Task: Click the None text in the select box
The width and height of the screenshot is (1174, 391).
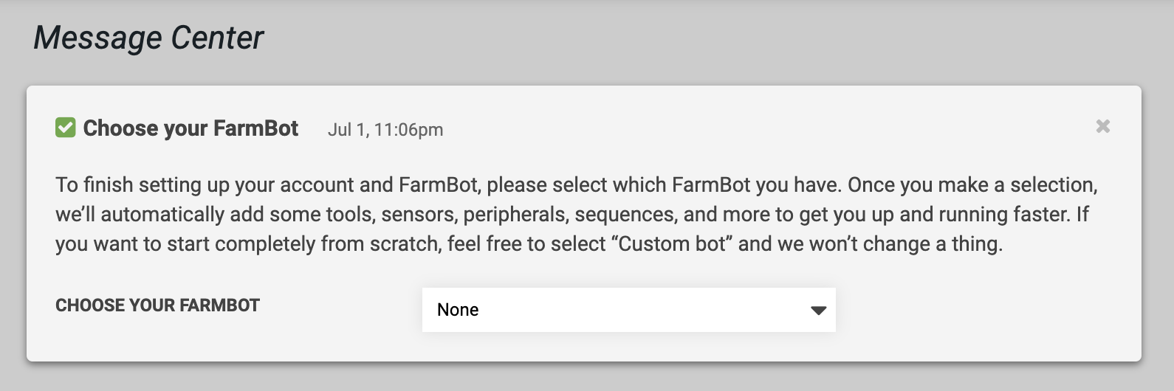Action: [x=458, y=310]
